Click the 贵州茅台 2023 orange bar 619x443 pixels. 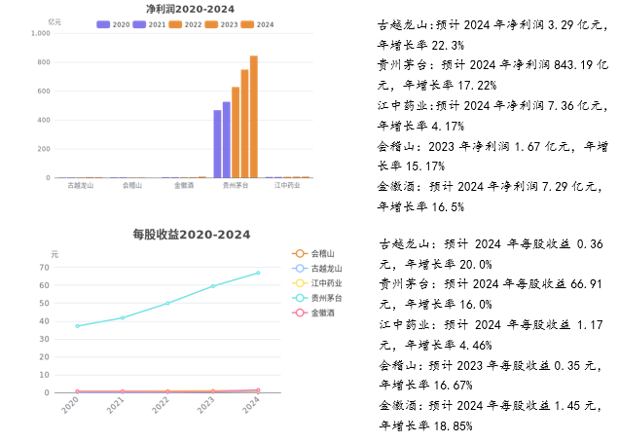pos(244,124)
